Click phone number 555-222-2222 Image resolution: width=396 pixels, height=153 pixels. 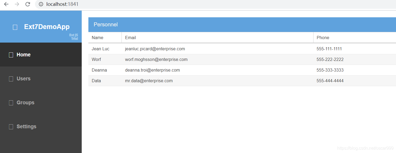(x=330, y=59)
